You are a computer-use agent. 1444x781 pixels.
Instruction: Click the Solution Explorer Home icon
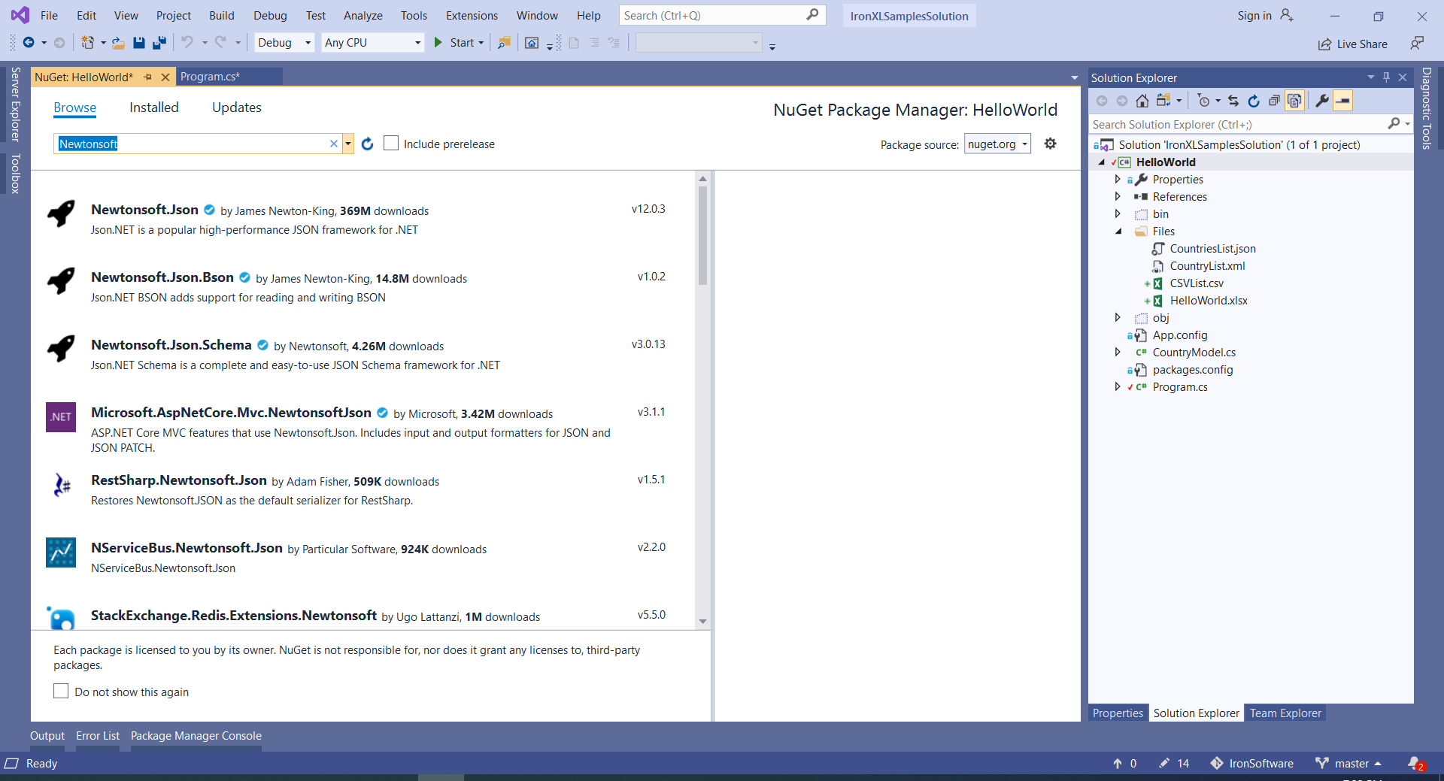click(1142, 101)
